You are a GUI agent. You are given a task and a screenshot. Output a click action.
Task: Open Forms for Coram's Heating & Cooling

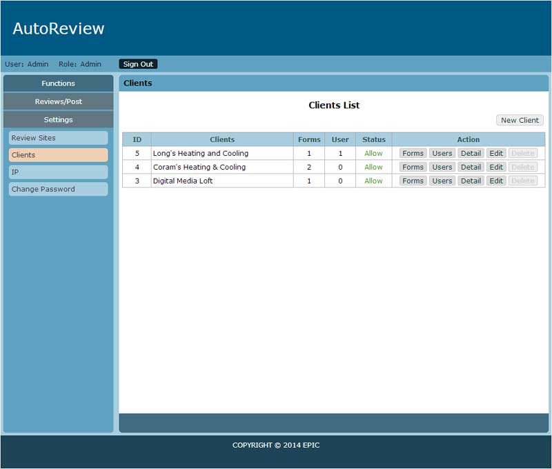pyautogui.click(x=413, y=167)
